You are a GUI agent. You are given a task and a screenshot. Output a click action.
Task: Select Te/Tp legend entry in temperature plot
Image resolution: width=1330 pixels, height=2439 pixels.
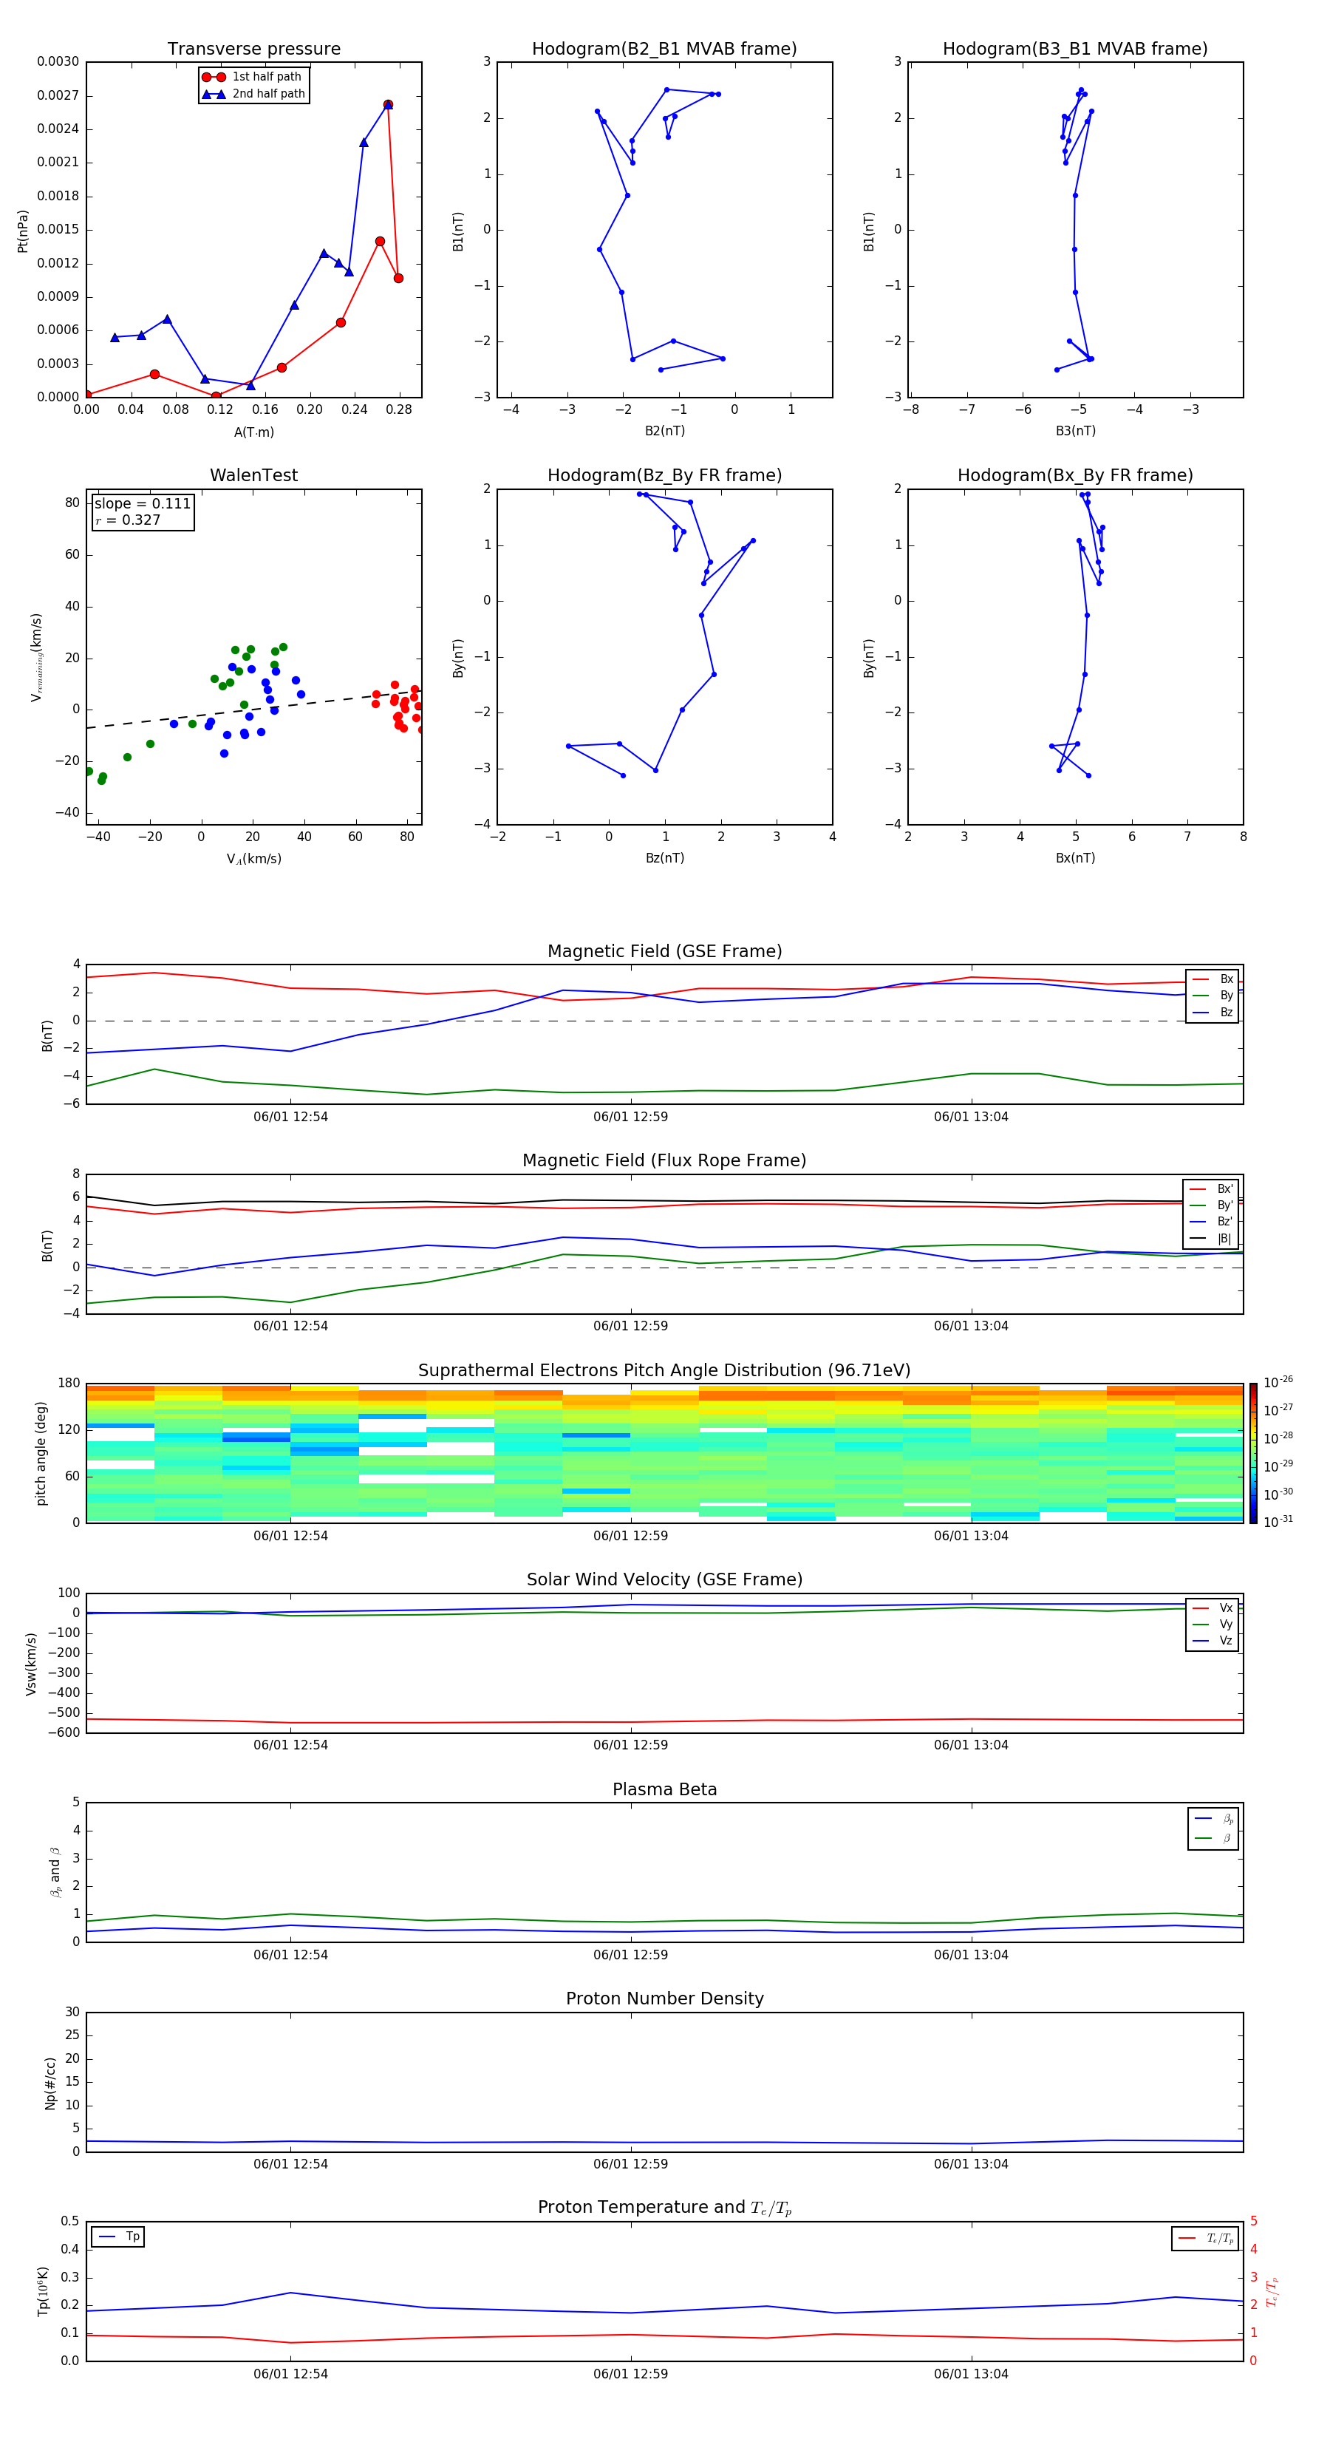(x=1206, y=2238)
